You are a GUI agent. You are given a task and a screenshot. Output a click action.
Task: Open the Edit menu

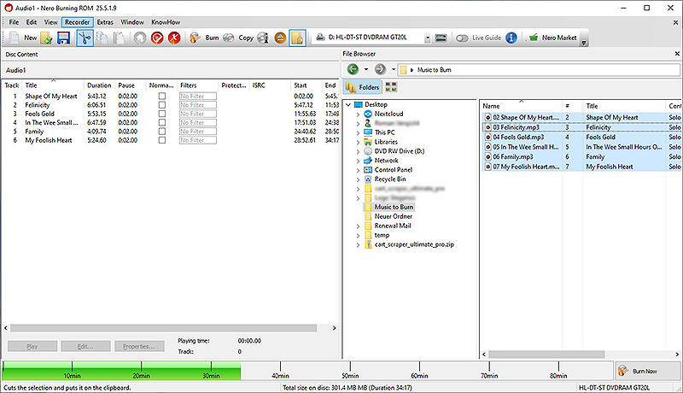32,21
